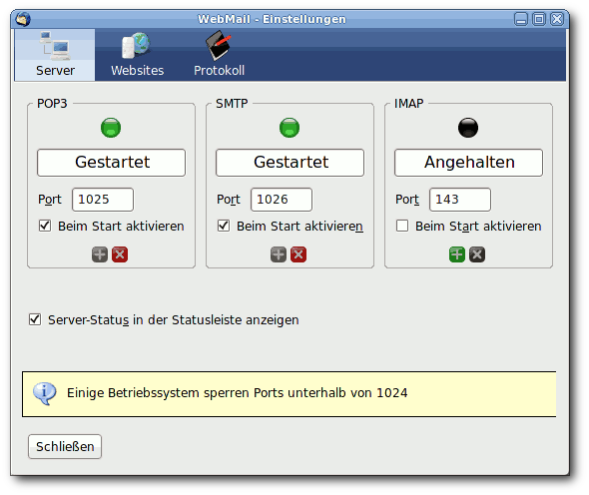589x495 pixels.
Task: Edit the POP3 port field 1025
Action: coord(103,200)
